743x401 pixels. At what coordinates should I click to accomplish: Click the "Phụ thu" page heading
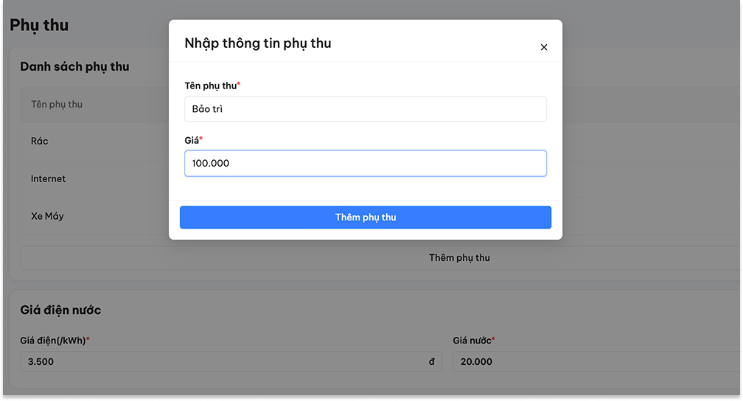[x=39, y=25]
